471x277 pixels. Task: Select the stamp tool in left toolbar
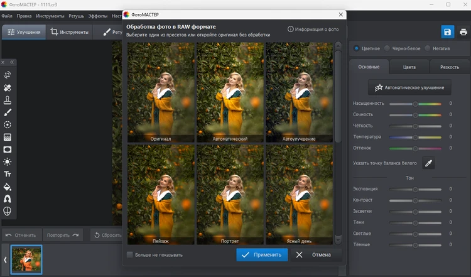tap(8, 100)
